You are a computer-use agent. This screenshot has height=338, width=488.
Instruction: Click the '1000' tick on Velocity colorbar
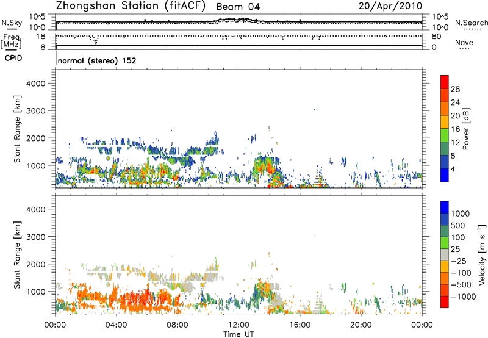tap(461, 214)
